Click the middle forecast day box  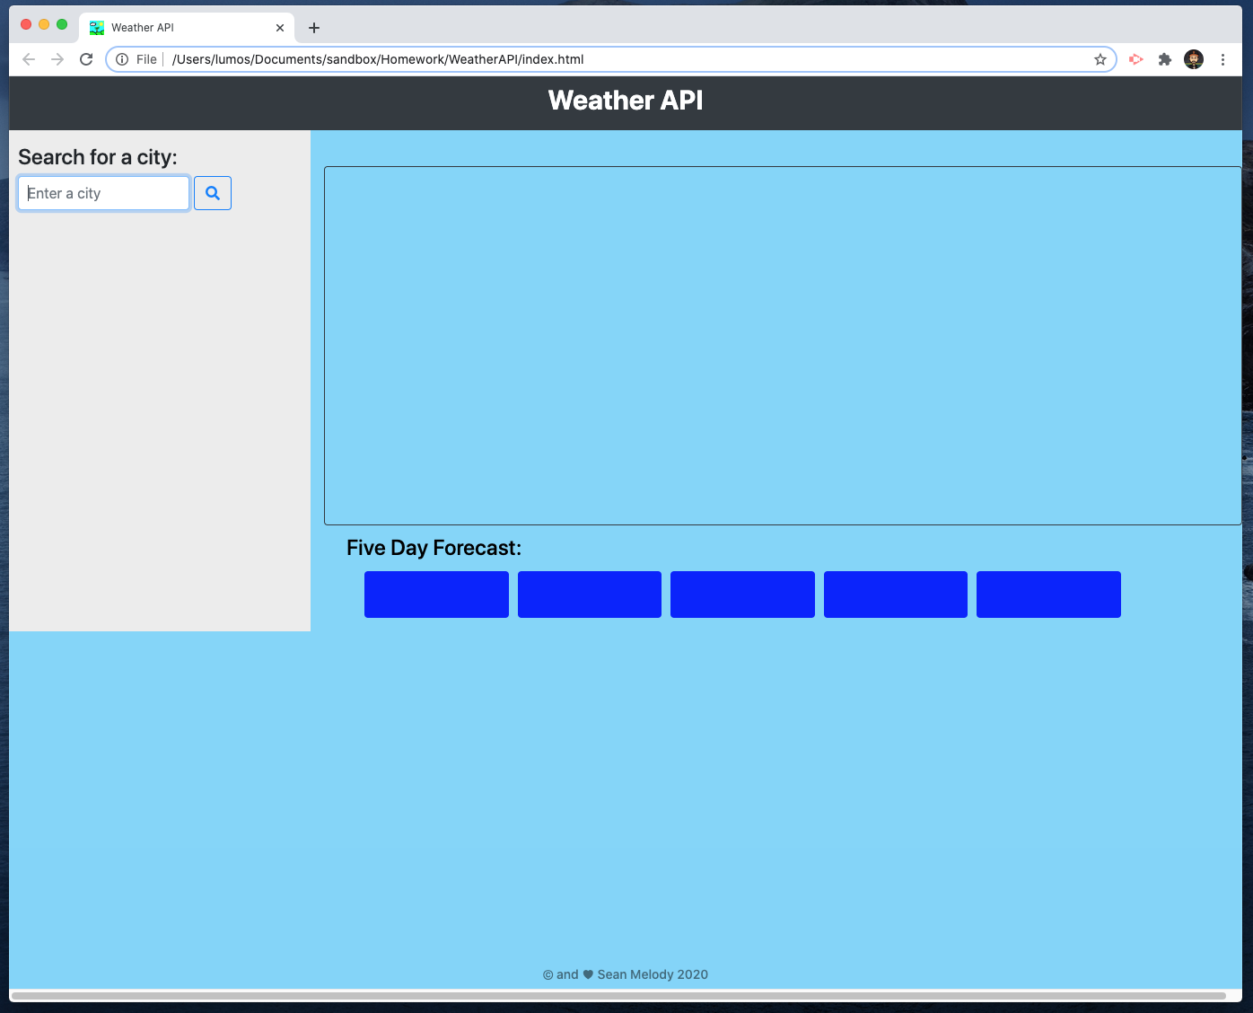pos(742,594)
